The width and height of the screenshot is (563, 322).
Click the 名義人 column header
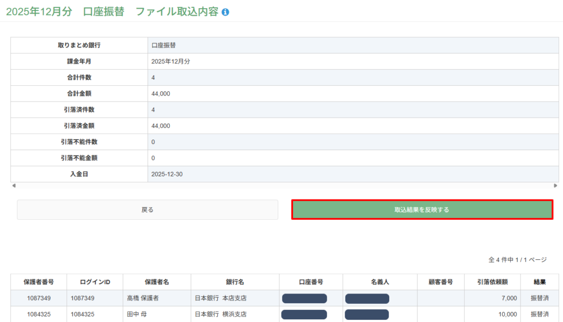(x=380, y=282)
